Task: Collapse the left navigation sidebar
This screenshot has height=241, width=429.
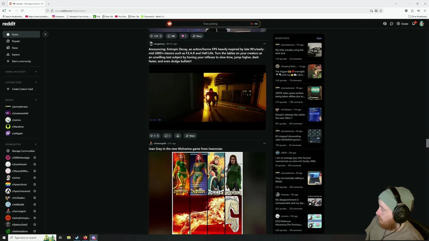Action: click(x=45, y=34)
